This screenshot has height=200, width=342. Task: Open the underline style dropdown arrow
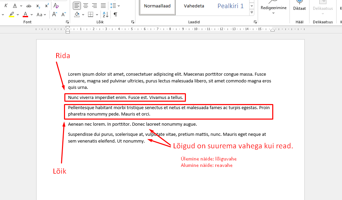[x=21, y=6]
